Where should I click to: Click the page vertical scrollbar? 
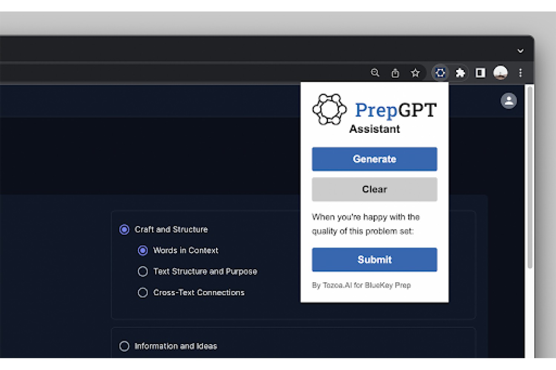coord(530,178)
